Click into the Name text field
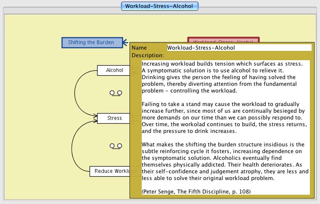Screen dimensions: 320x204 [239, 48]
